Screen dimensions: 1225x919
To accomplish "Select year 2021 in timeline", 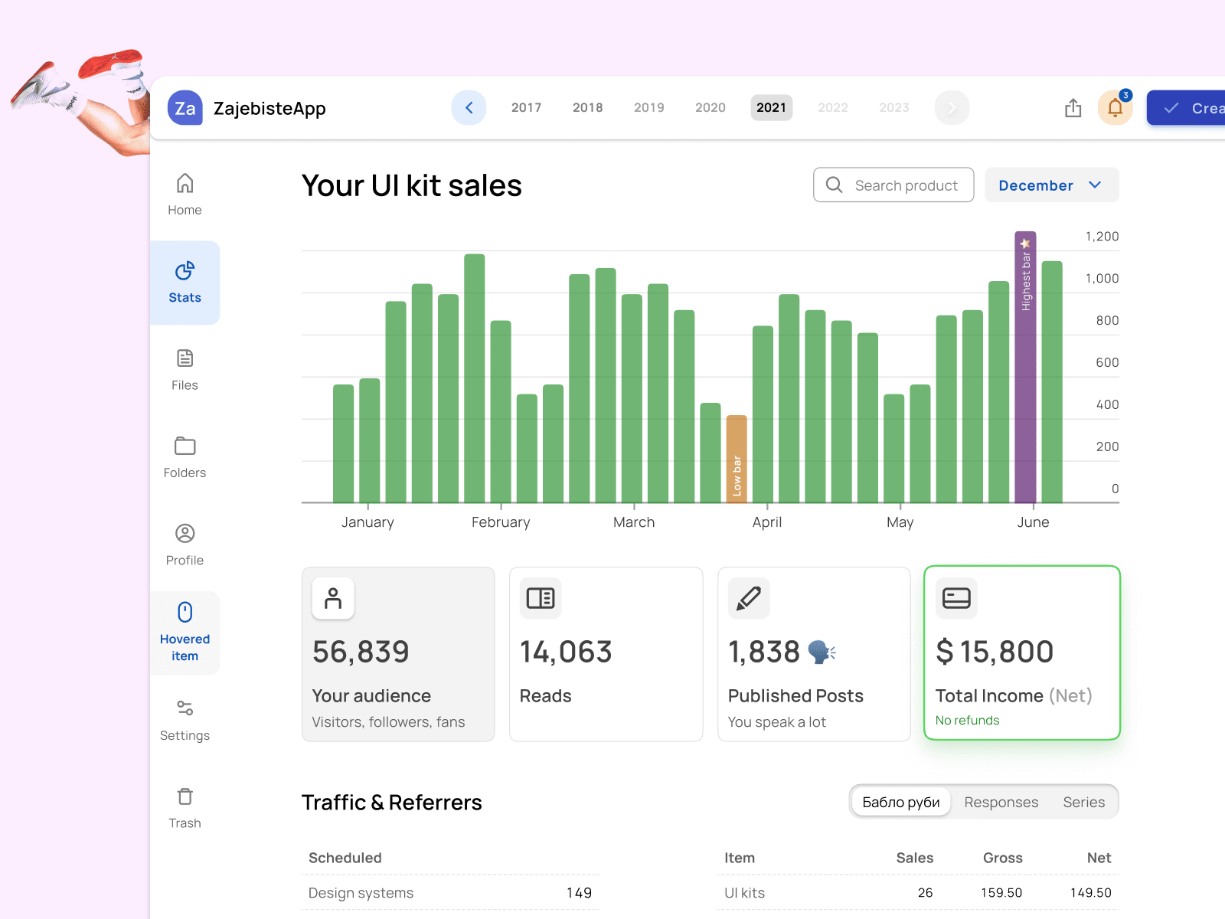I will 771,107.
